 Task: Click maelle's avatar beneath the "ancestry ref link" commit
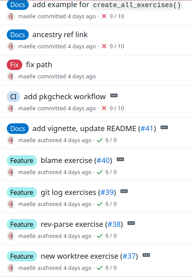[x=10, y=46]
